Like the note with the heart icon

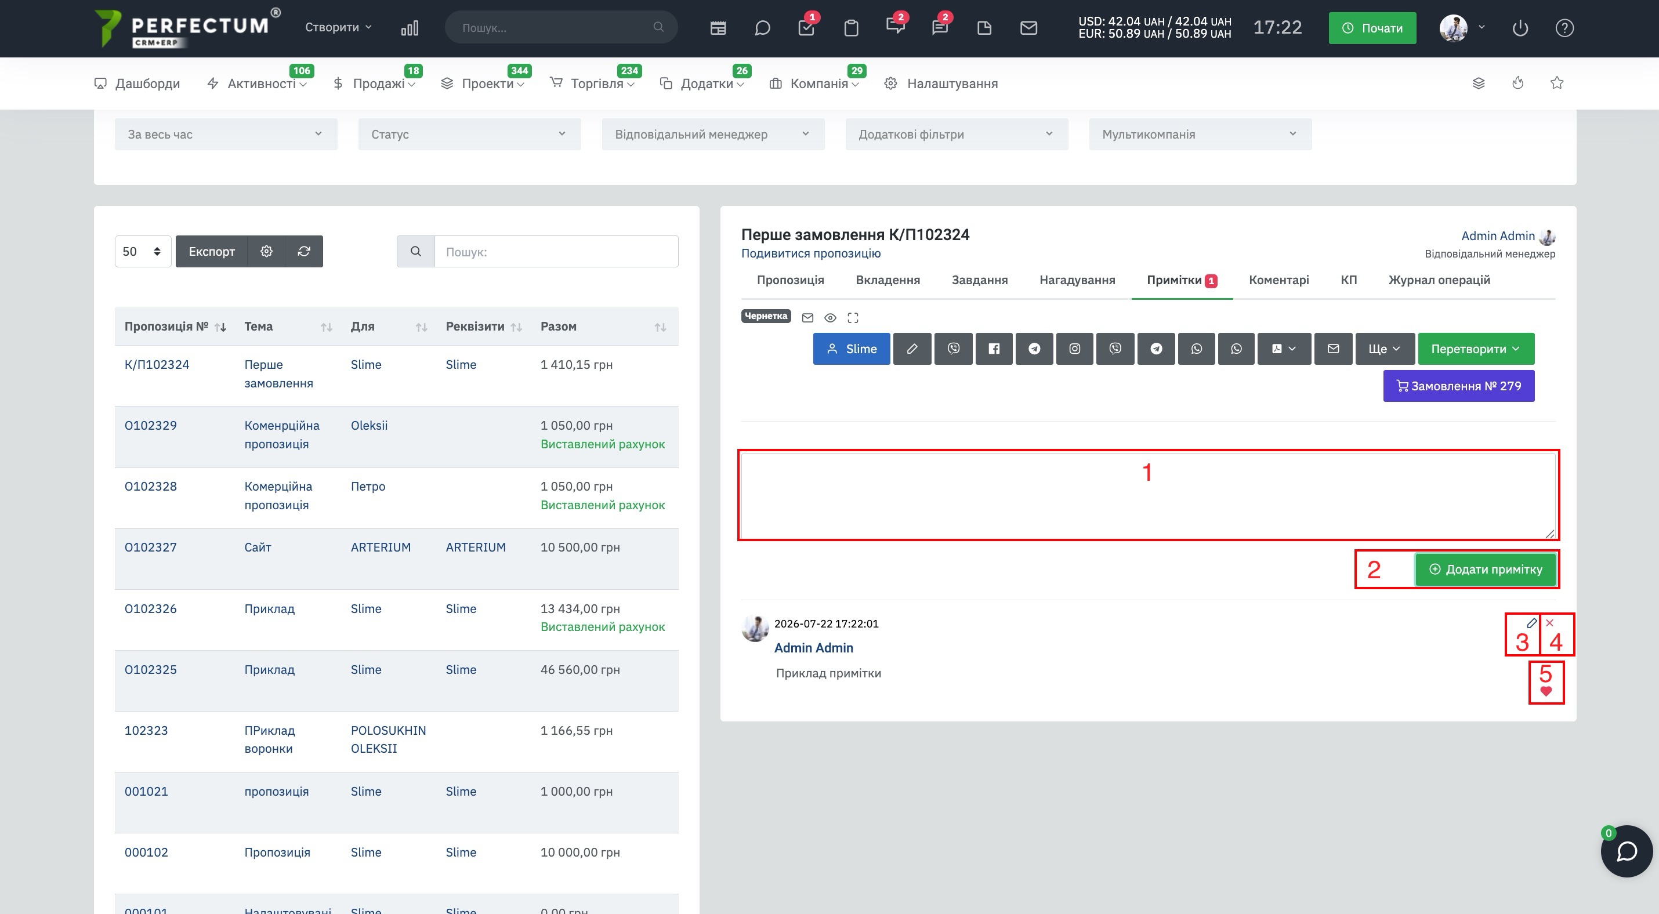pos(1546,691)
